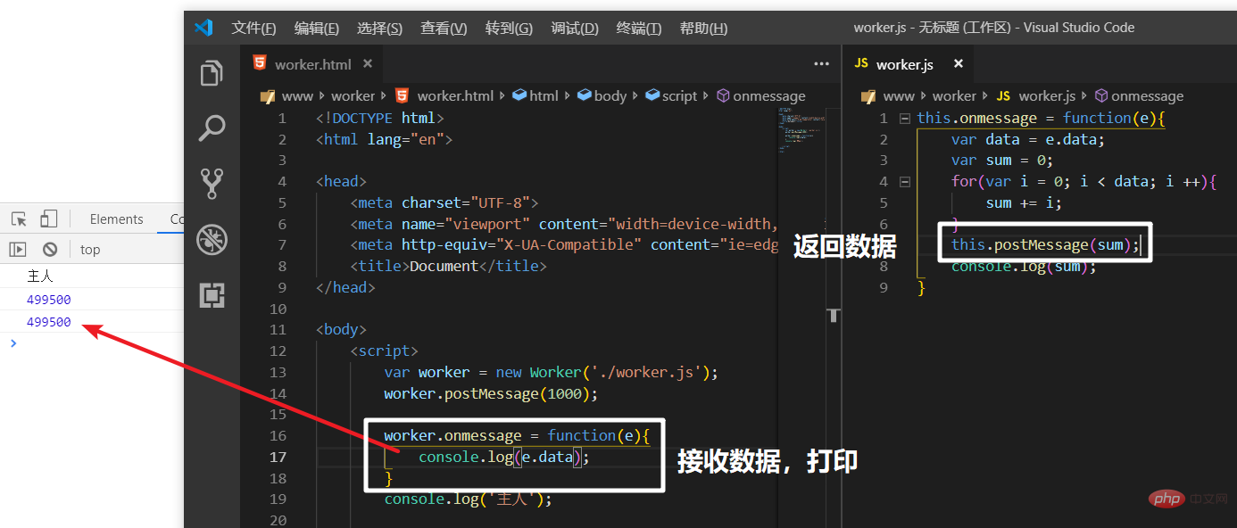Viewport: 1237px width, 528px height.
Task: Click worker folder breadcrumb in worker.html editor
Action: (x=353, y=96)
